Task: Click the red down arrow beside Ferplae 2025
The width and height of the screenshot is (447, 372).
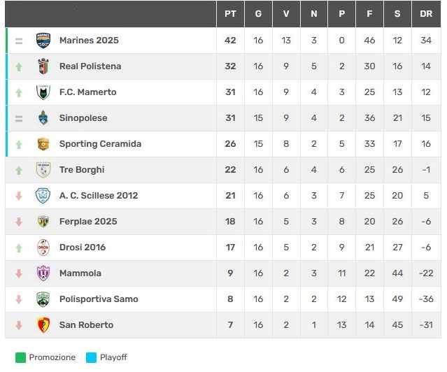Action: [x=19, y=222]
